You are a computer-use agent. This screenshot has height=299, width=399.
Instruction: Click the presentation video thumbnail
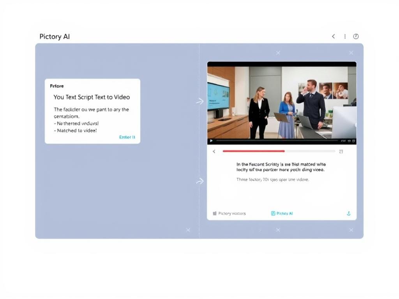(282, 100)
